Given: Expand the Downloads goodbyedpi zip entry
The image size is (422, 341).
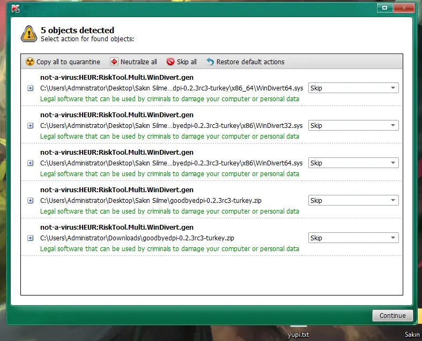Looking at the screenshot, I should pos(31,238).
